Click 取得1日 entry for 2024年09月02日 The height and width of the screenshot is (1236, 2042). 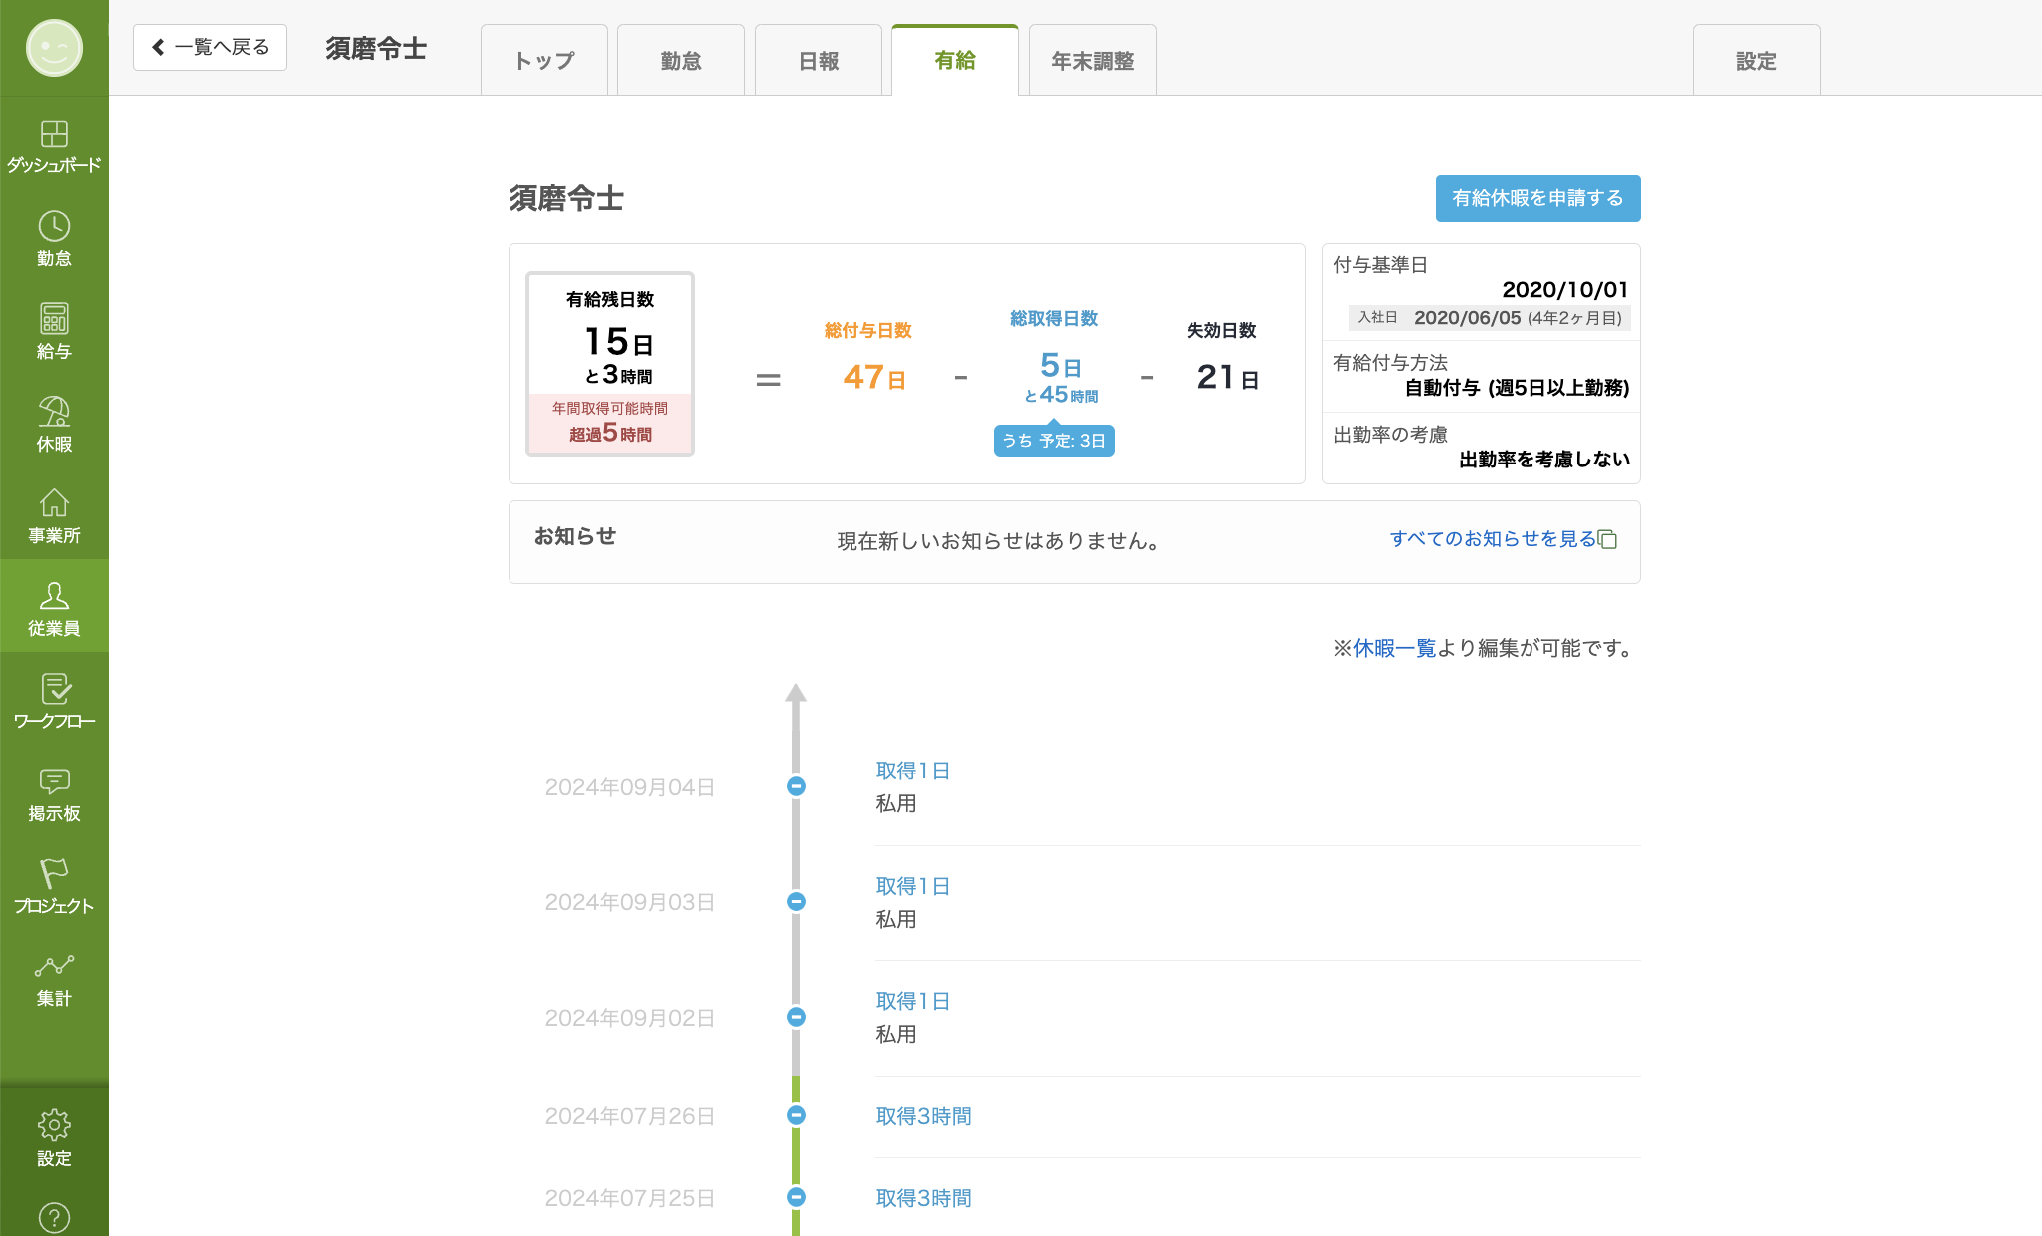(x=912, y=1001)
